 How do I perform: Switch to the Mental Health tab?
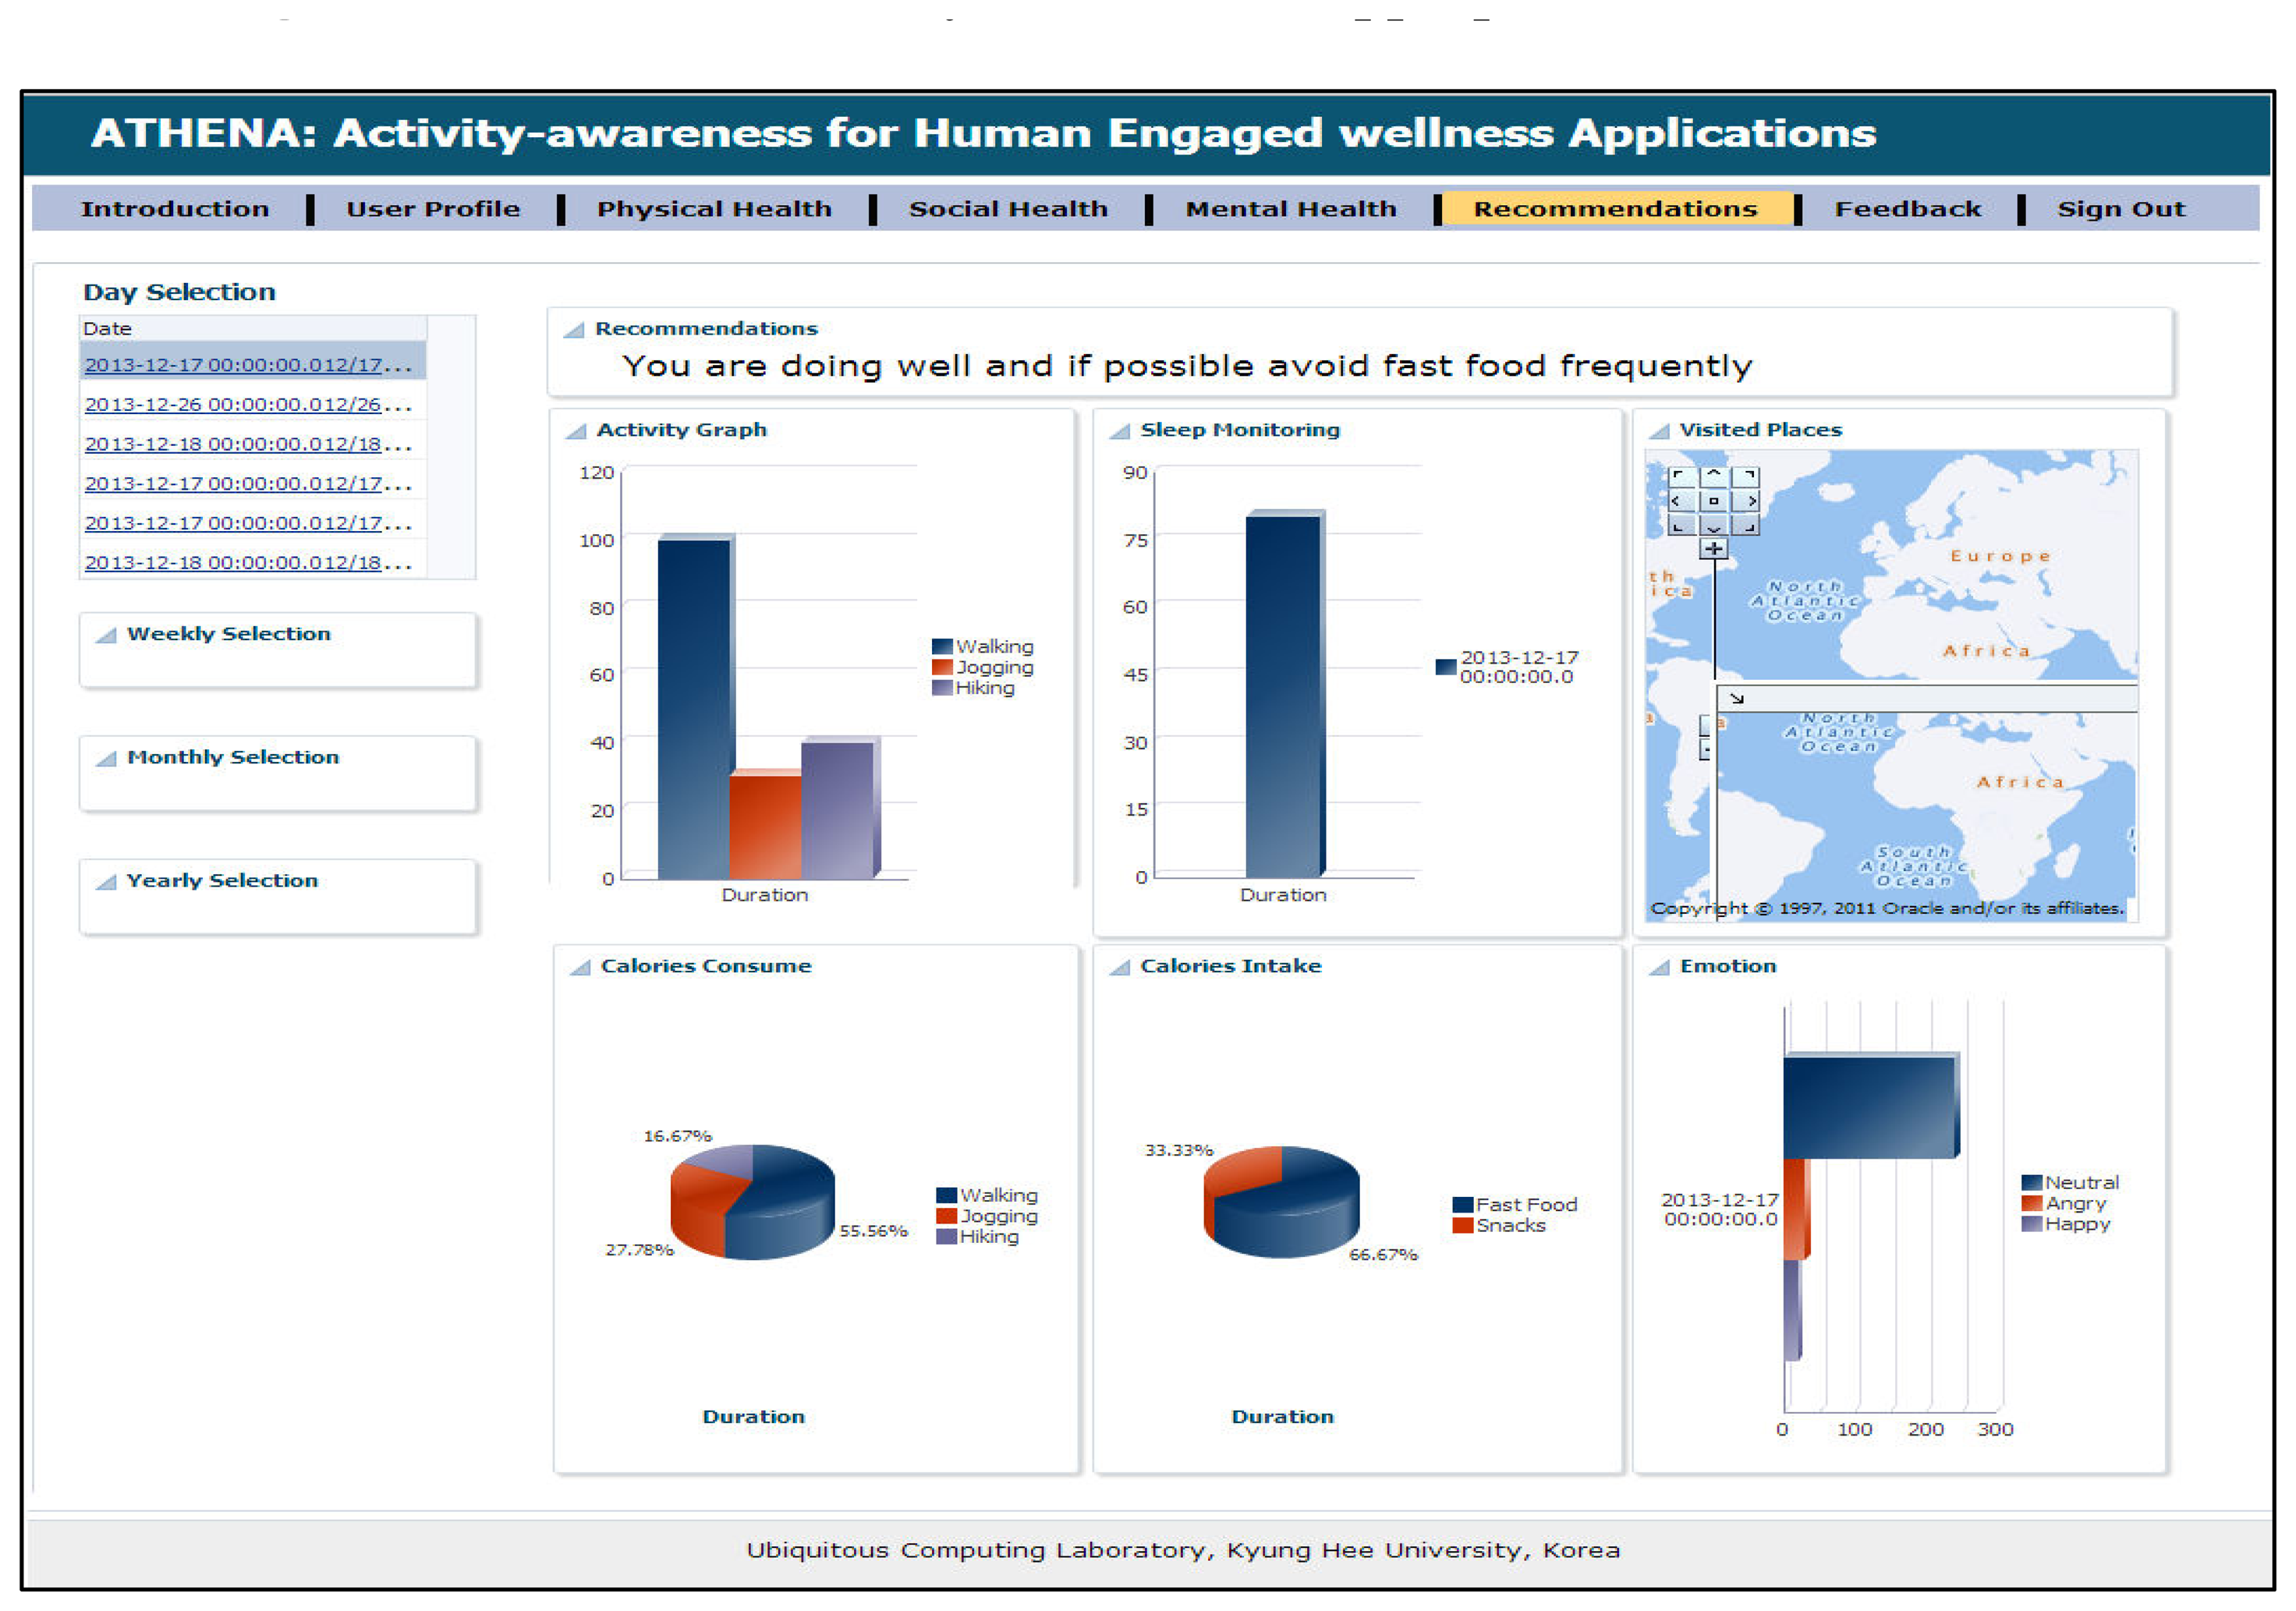click(1290, 209)
